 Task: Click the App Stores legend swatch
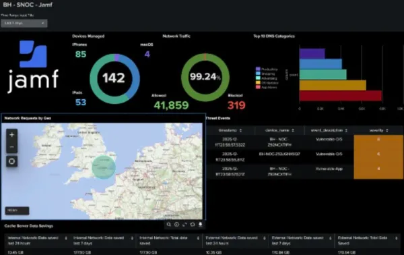pos(258,88)
